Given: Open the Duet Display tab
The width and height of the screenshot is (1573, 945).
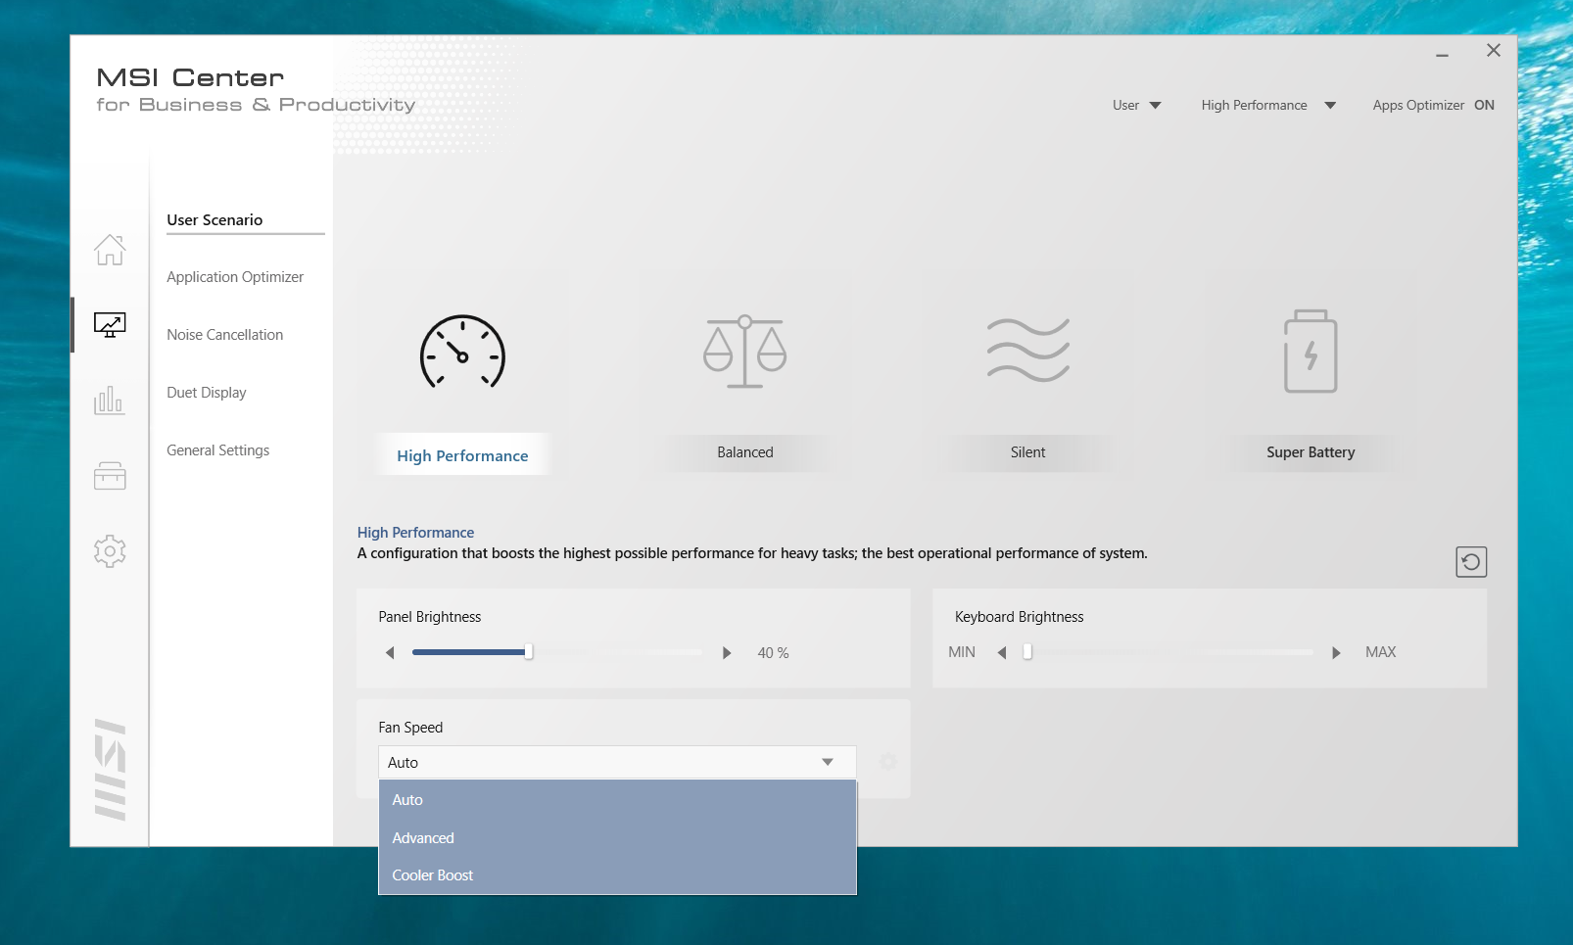Looking at the screenshot, I should coord(207,393).
